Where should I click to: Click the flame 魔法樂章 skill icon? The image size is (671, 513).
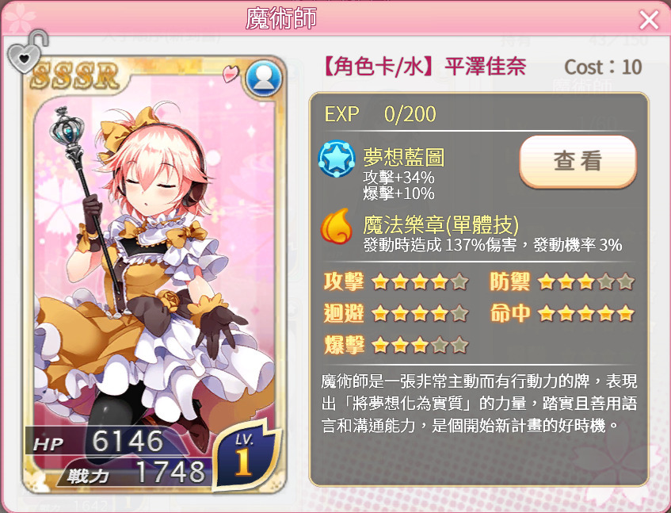337,226
